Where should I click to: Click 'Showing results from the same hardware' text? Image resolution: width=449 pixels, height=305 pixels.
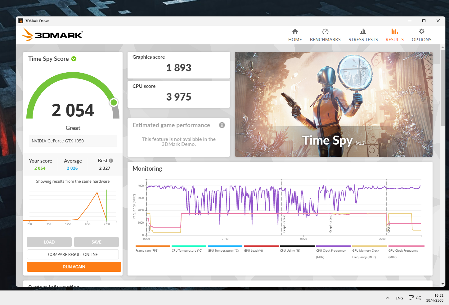point(73,182)
